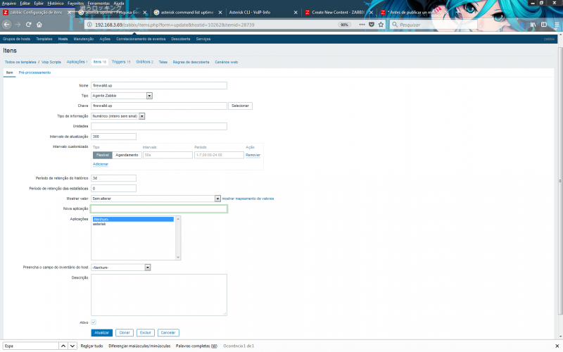563x352 pixels.
Task: Open Regras de descoberta link
Action: pyautogui.click(x=191, y=62)
